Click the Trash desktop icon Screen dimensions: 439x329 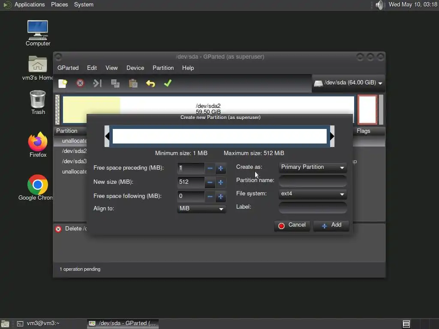[38, 102]
